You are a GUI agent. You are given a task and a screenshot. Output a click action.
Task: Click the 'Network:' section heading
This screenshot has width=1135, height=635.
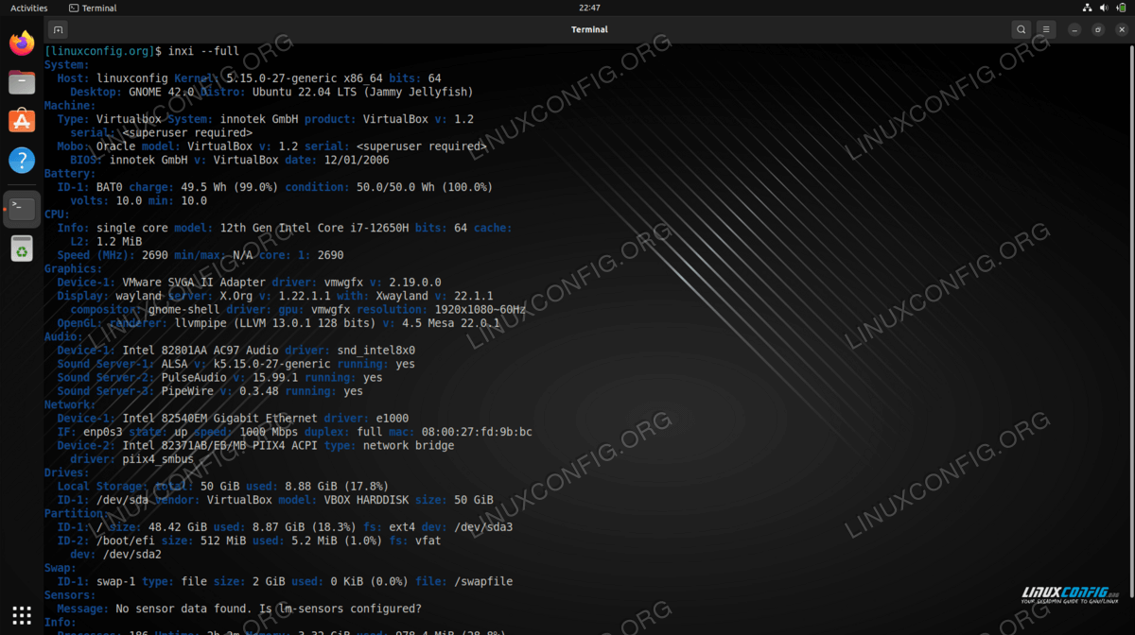tap(70, 404)
